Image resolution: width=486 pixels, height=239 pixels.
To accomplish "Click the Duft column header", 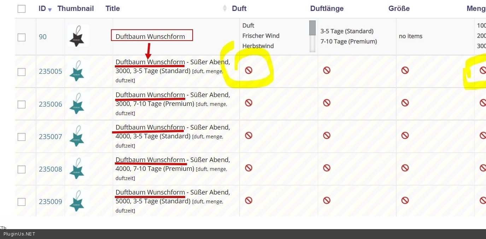I will [x=239, y=8].
